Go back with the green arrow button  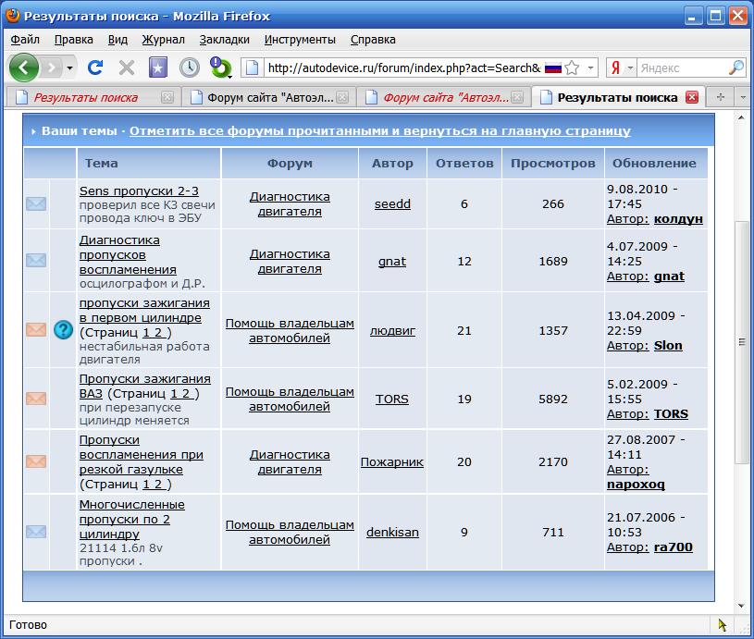(23, 68)
